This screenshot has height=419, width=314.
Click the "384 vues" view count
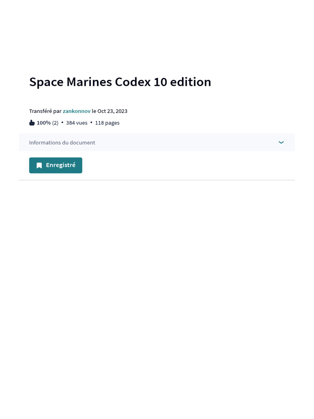point(77,123)
